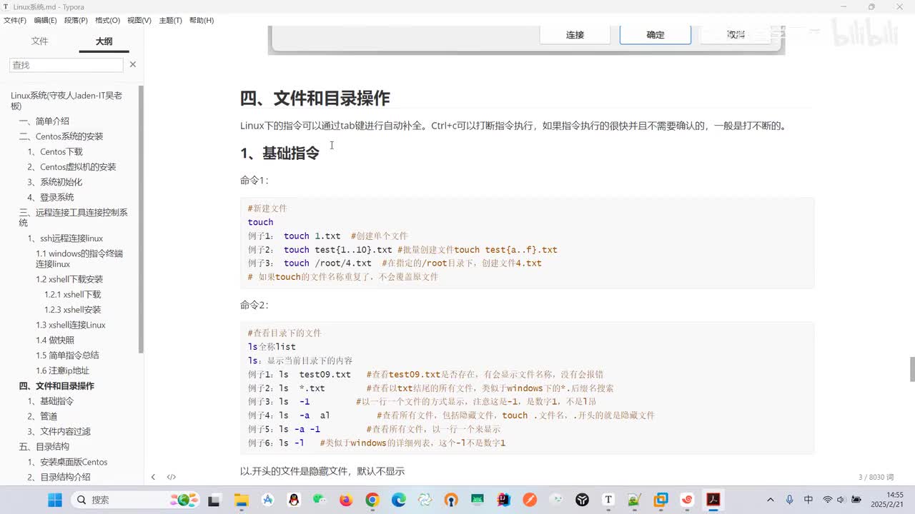The height and width of the screenshot is (514, 915).
Task: Go to outline item 1.4 做快照
Action: pos(55,340)
